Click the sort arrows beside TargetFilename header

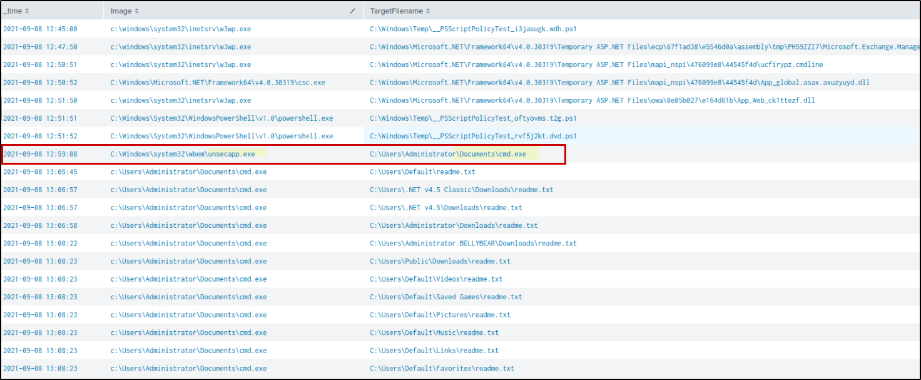(428, 11)
